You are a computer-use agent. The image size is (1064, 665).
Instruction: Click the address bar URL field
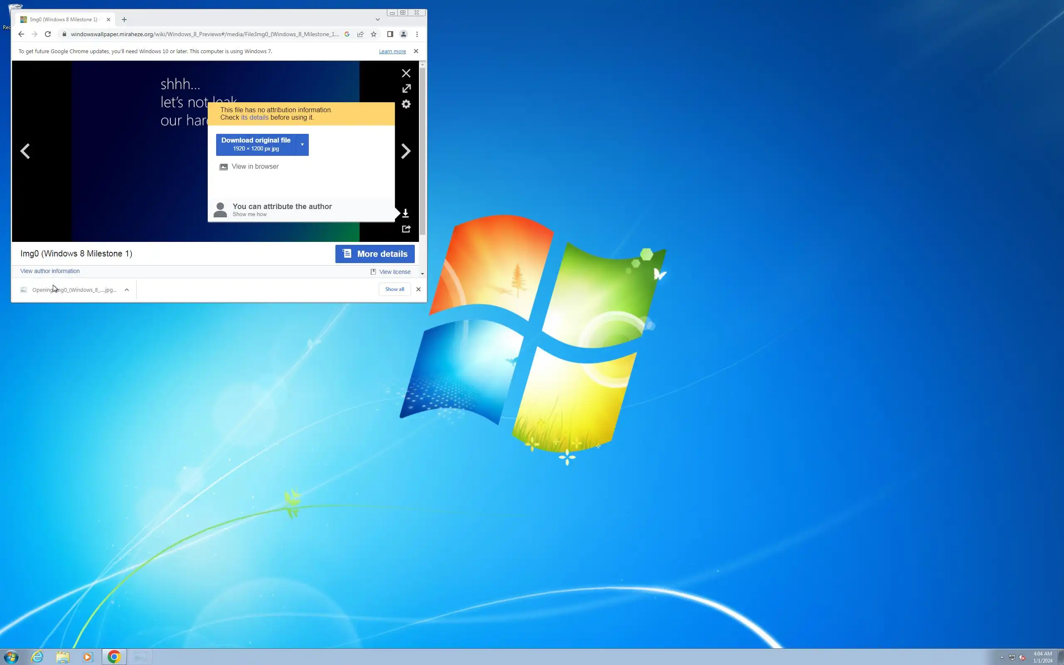[x=204, y=34]
